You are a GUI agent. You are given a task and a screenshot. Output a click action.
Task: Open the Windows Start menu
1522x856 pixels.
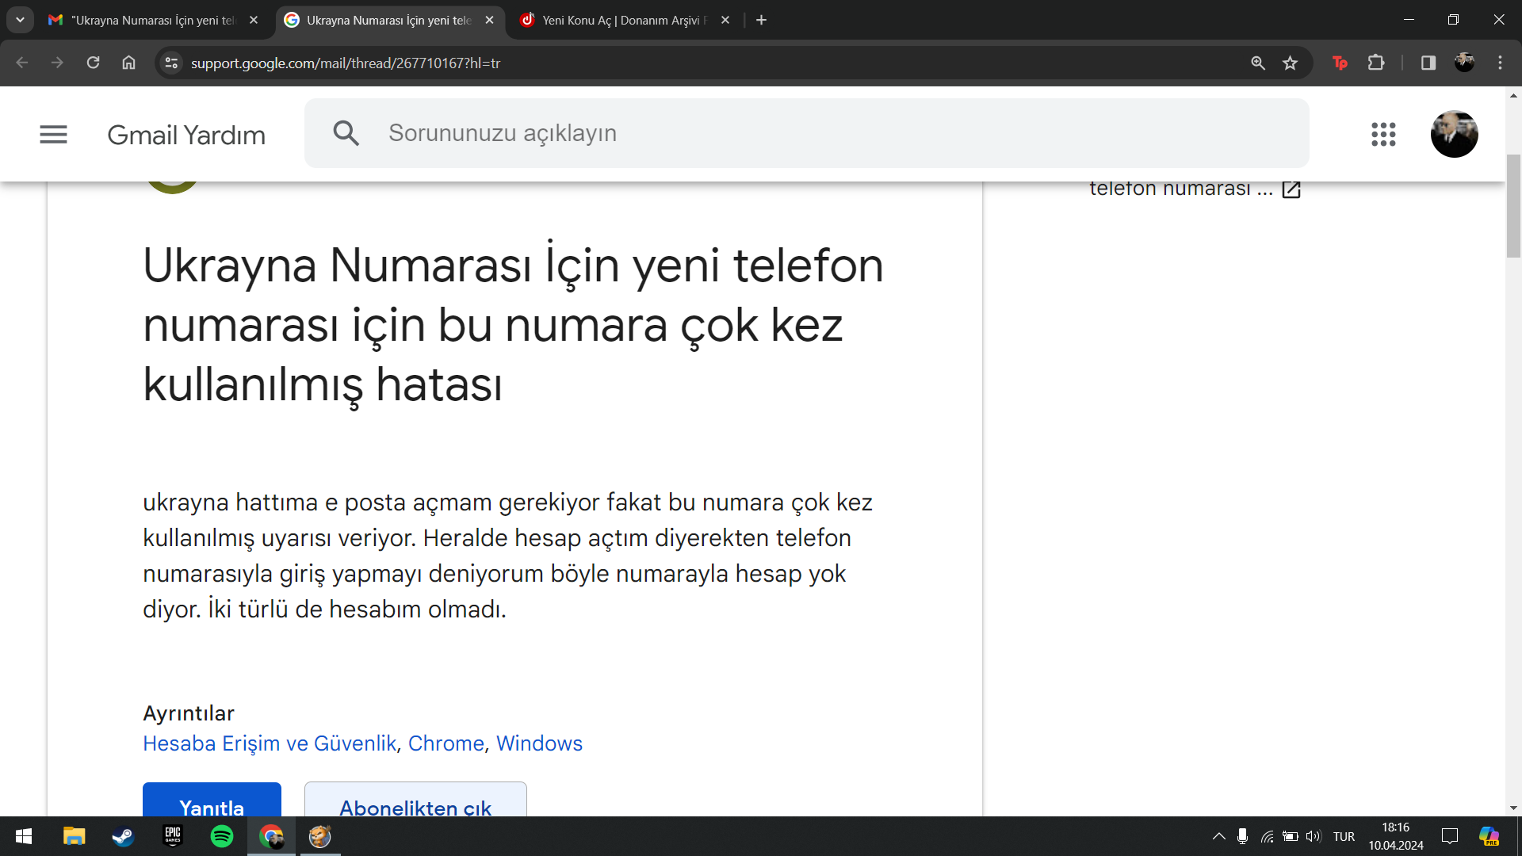[24, 836]
